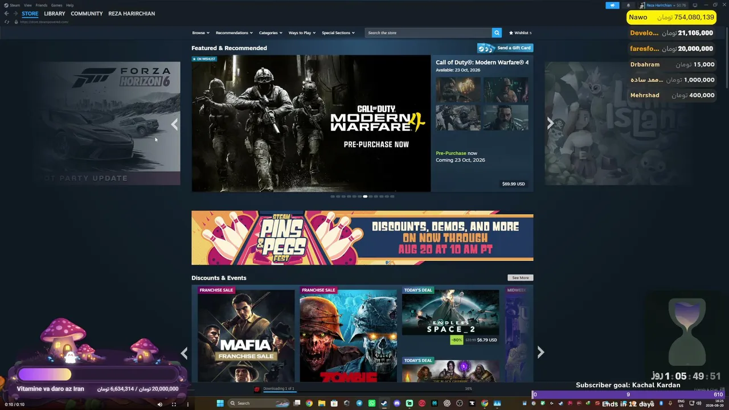Open Discord from the taskbar
729x410 pixels.
coord(397,403)
